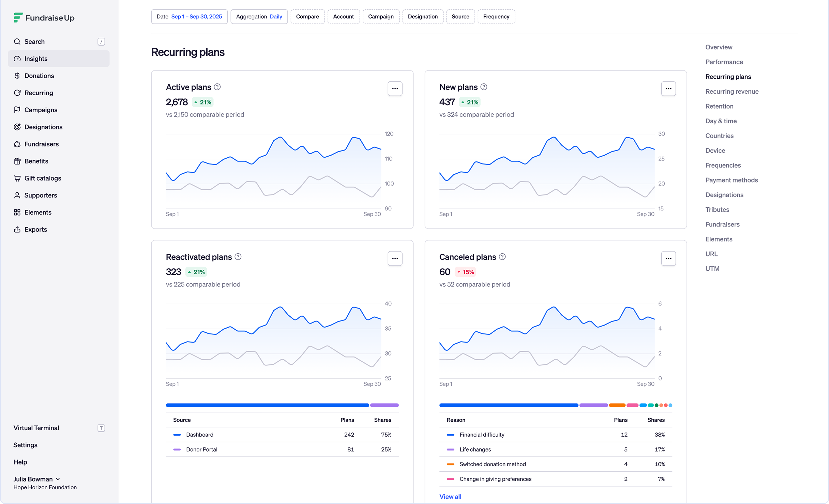Viewport: 829px width, 504px height.
Task: Click the blue Dashboard share bar segment
Action: coord(267,405)
